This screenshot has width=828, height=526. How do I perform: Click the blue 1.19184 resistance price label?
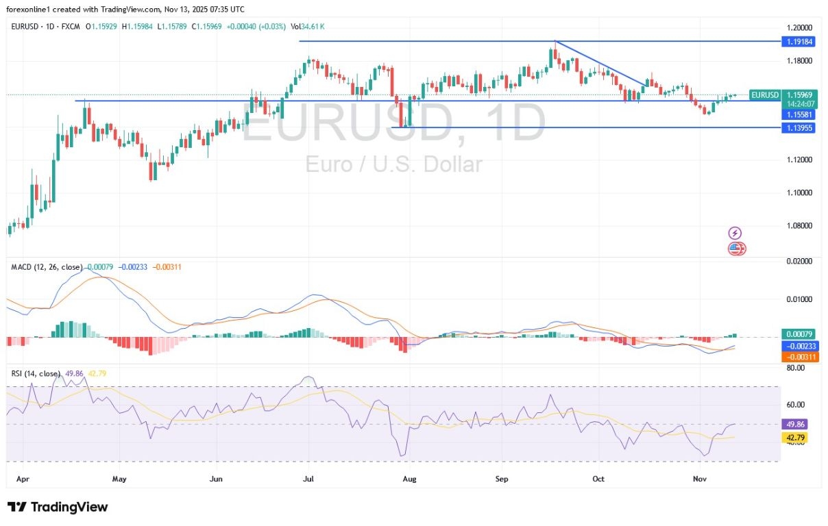(x=797, y=42)
